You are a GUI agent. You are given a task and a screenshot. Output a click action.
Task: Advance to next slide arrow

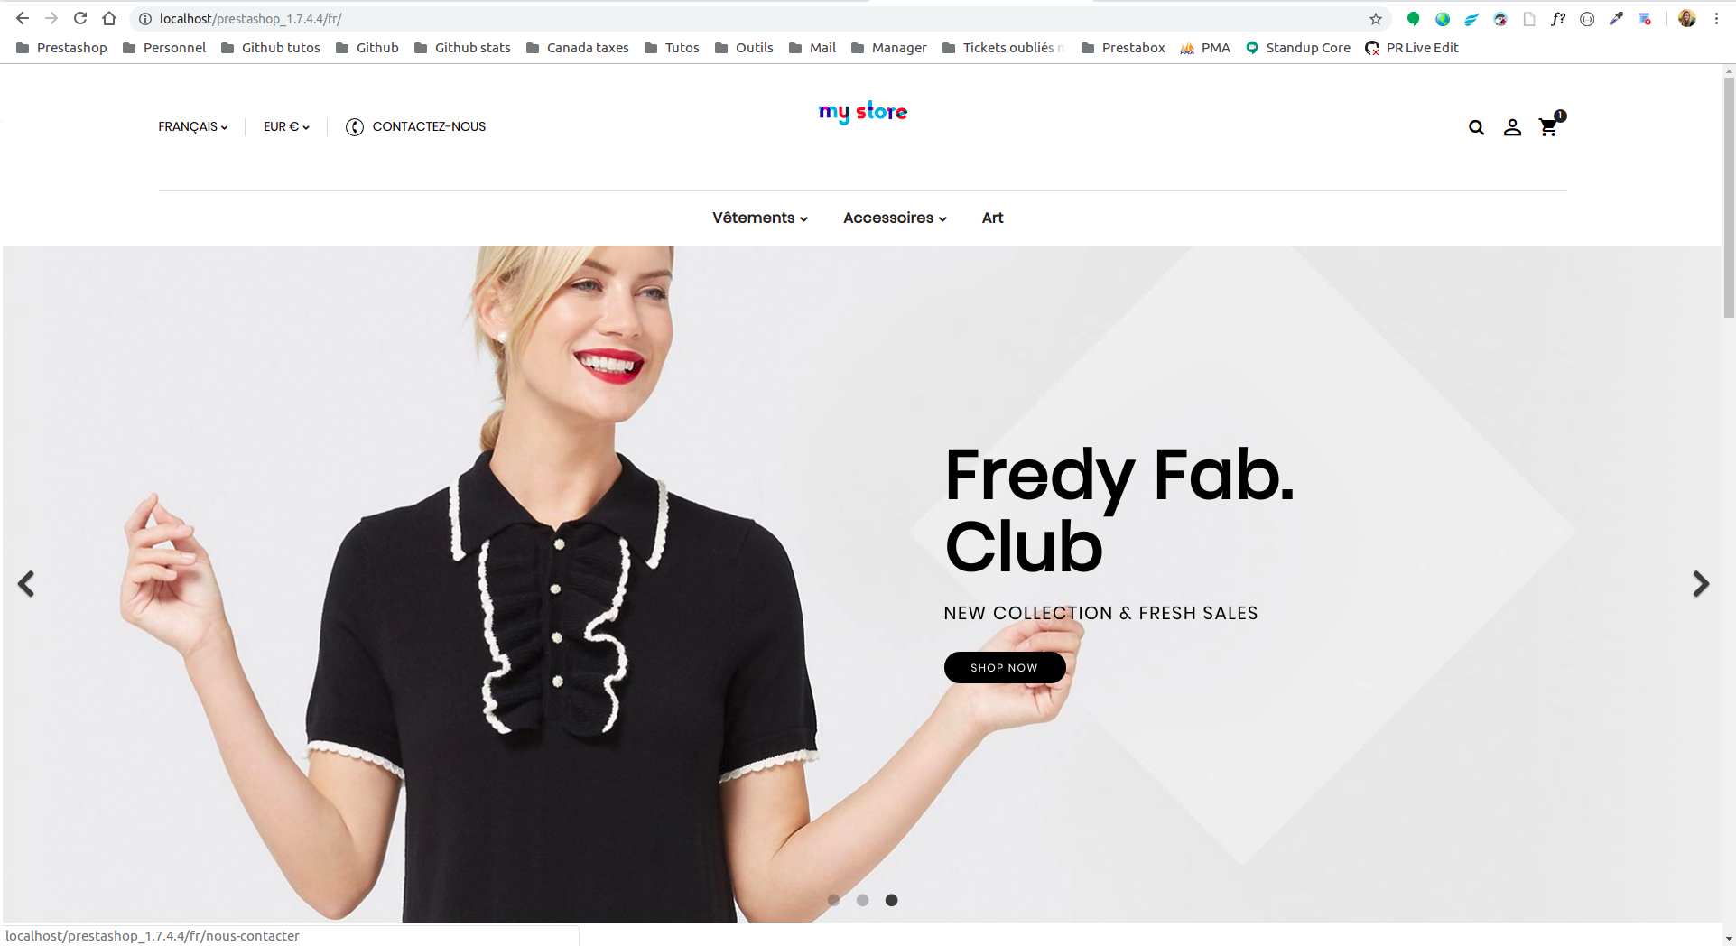[x=1701, y=584]
